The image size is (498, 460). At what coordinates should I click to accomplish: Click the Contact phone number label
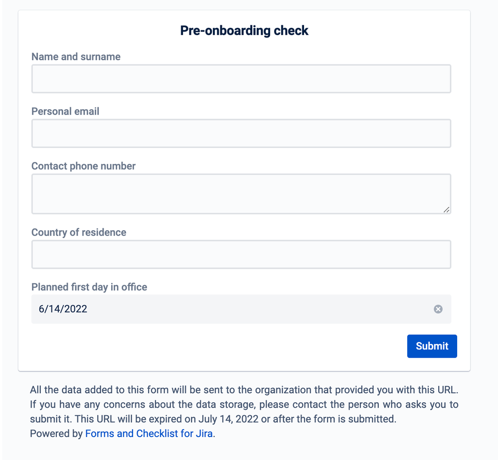click(x=83, y=166)
